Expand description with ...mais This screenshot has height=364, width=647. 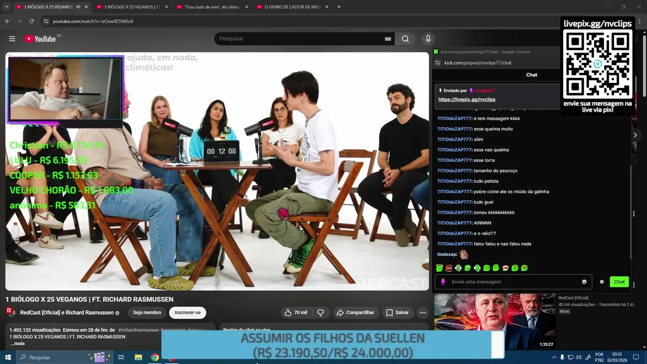coord(17,344)
